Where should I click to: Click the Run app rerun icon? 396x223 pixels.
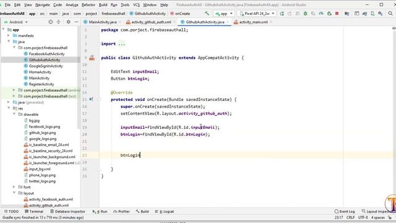(282, 14)
